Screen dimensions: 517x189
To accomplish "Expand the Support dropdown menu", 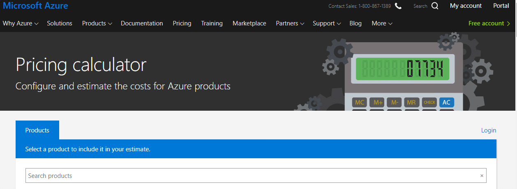I will click(x=327, y=23).
